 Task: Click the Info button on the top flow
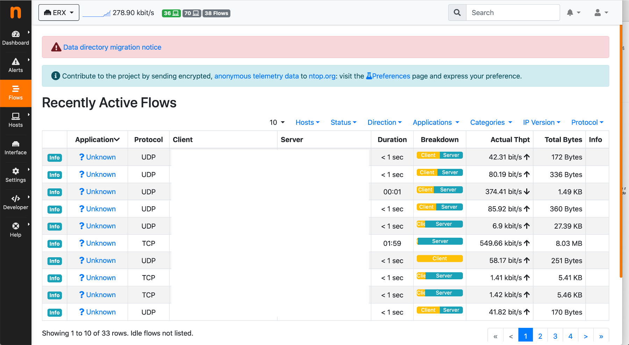(54, 158)
